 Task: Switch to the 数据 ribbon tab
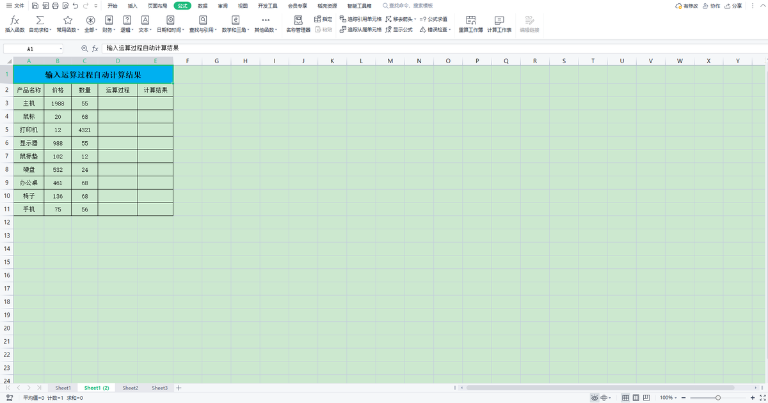coord(202,5)
